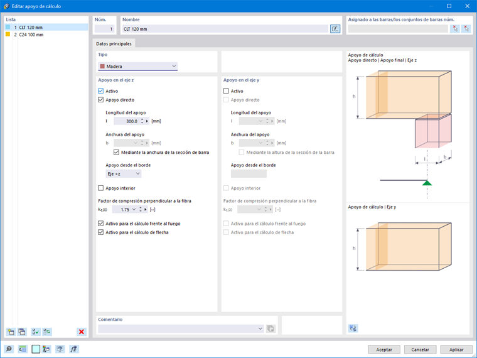Toggle the graphic view icon below the diagrams
Viewport: 477px width, 358px height.
click(x=353, y=328)
